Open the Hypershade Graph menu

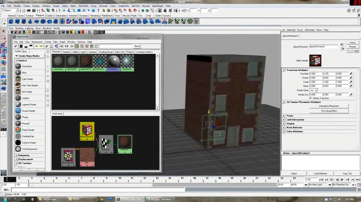[x=63, y=42]
